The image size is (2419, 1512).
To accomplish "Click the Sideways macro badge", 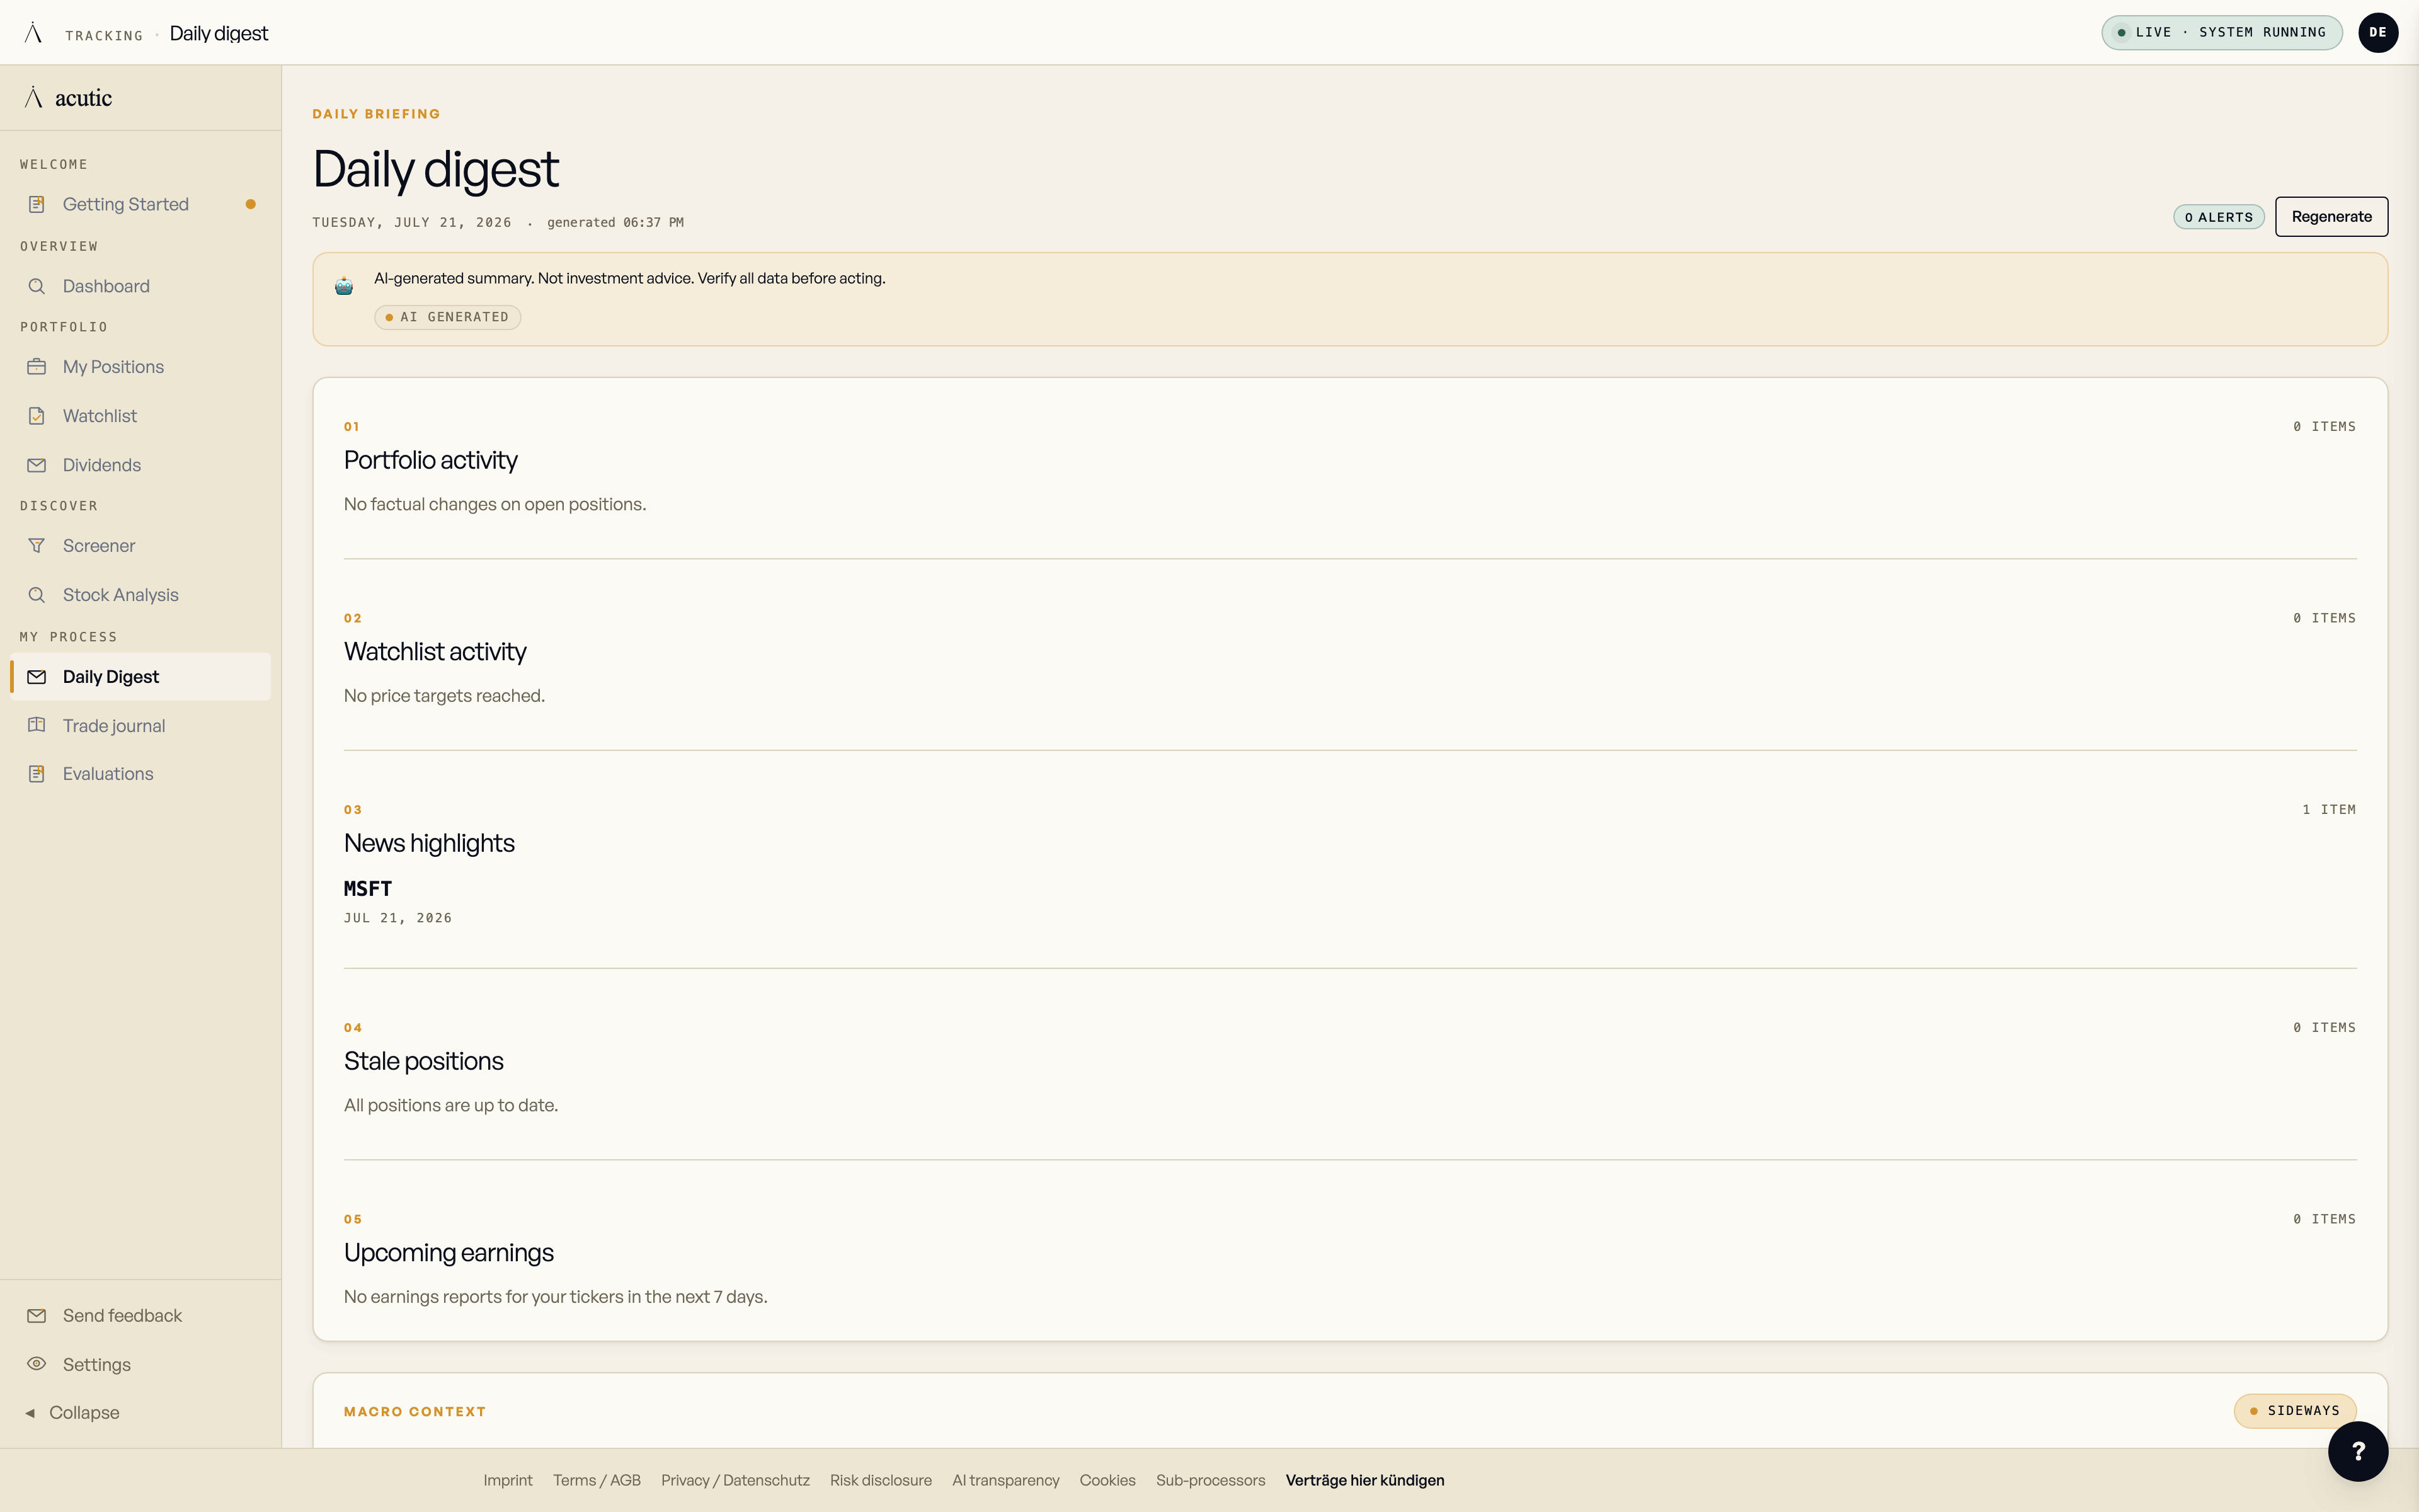I will point(2294,1411).
